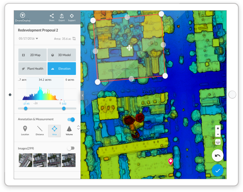Switch to the 3D Model view
This screenshot has height=192, width=243.
pyautogui.click(x=62, y=55)
